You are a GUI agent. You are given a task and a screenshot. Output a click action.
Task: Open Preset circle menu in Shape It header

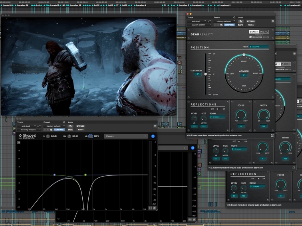(x=64, y=122)
